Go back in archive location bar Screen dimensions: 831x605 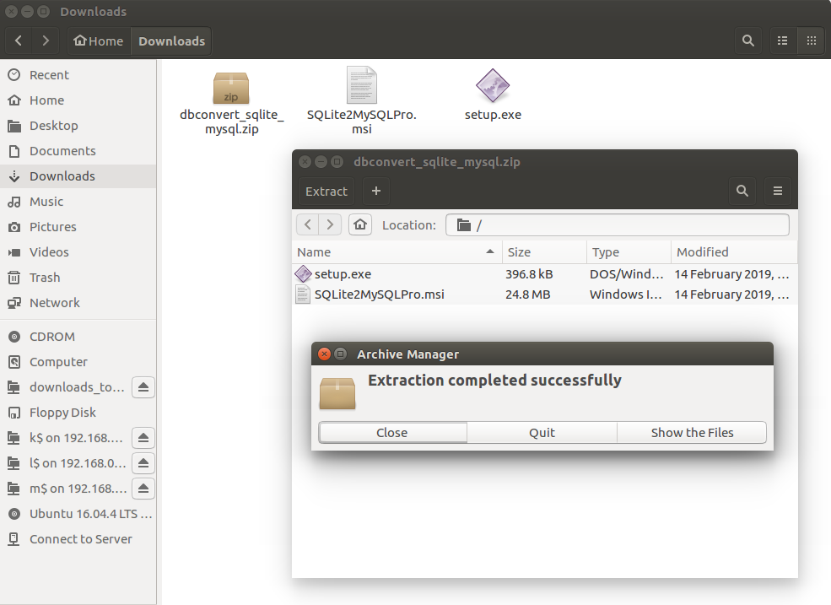tap(307, 224)
